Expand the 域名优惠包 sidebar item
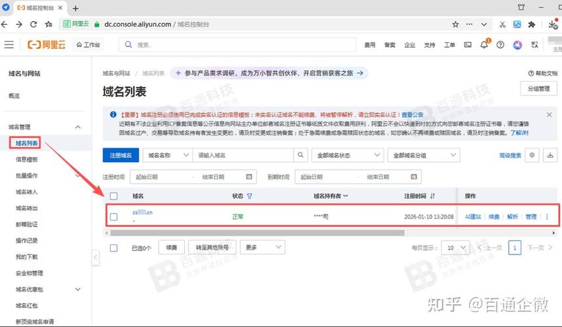The image size is (562, 327). point(78,289)
